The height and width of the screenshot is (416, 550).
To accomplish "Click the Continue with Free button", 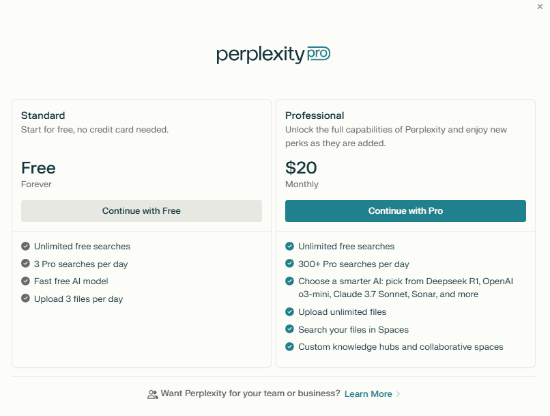I will click(x=141, y=211).
